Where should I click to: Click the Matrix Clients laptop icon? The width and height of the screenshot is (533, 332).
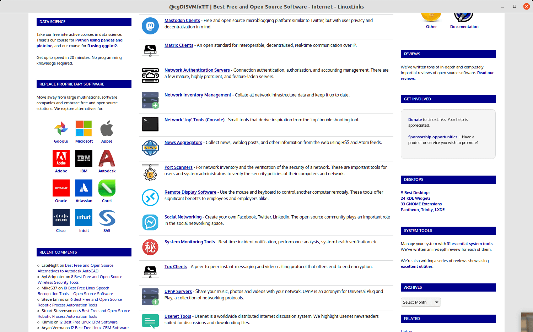pos(150,51)
